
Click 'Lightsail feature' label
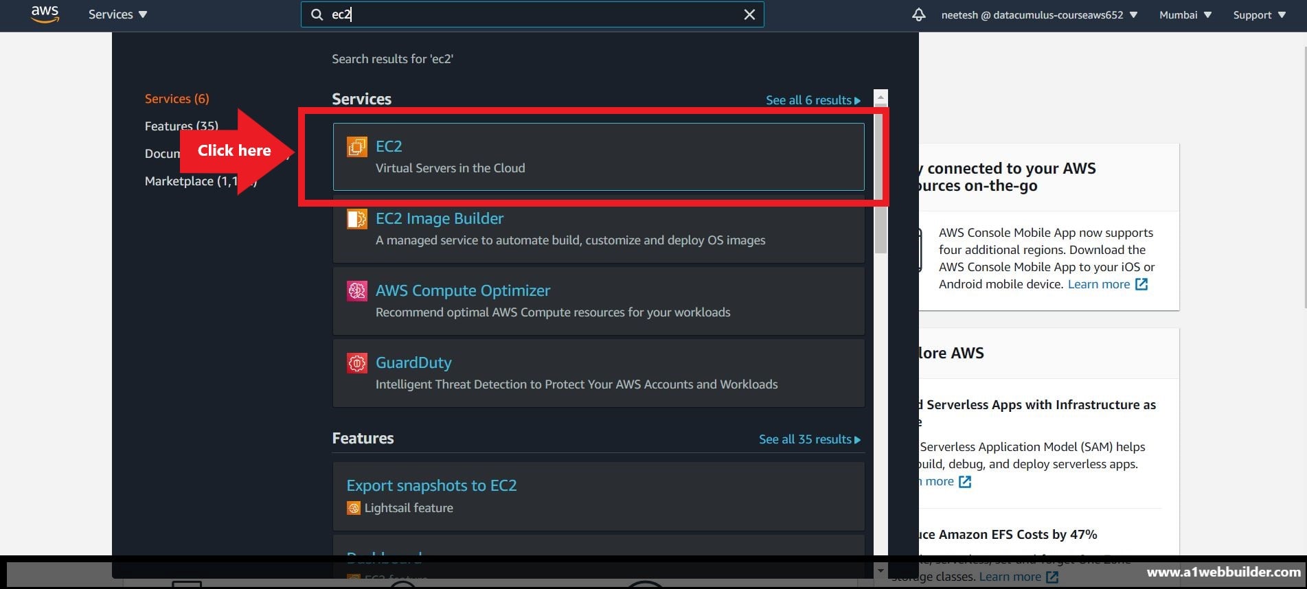(409, 508)
